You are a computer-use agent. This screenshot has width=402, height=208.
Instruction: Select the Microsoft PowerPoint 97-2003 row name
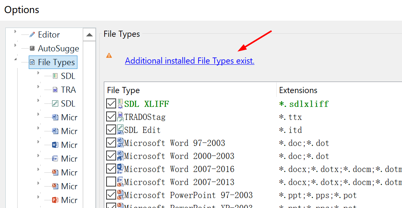coord(189,195)
